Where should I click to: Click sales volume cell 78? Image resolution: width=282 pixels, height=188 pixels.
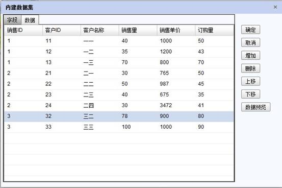(138, 116)
